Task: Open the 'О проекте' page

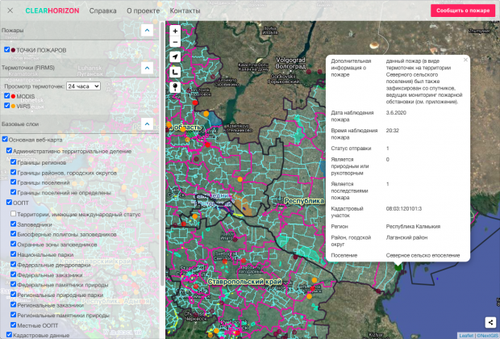Action: pos(143,10)
